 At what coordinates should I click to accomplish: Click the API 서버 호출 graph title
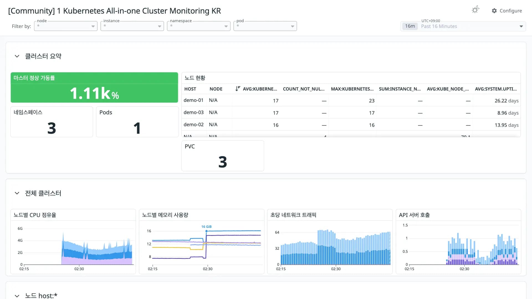tap(414, 215)
